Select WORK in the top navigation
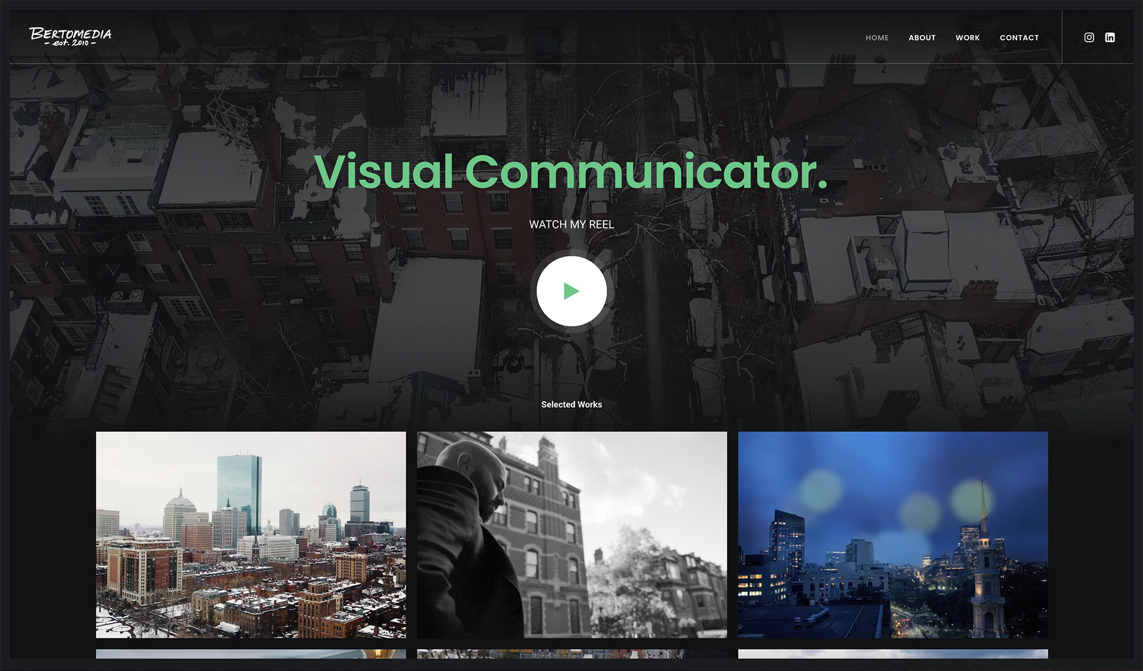This screenshot has width=1143, height=671. (x=967, y=38)
